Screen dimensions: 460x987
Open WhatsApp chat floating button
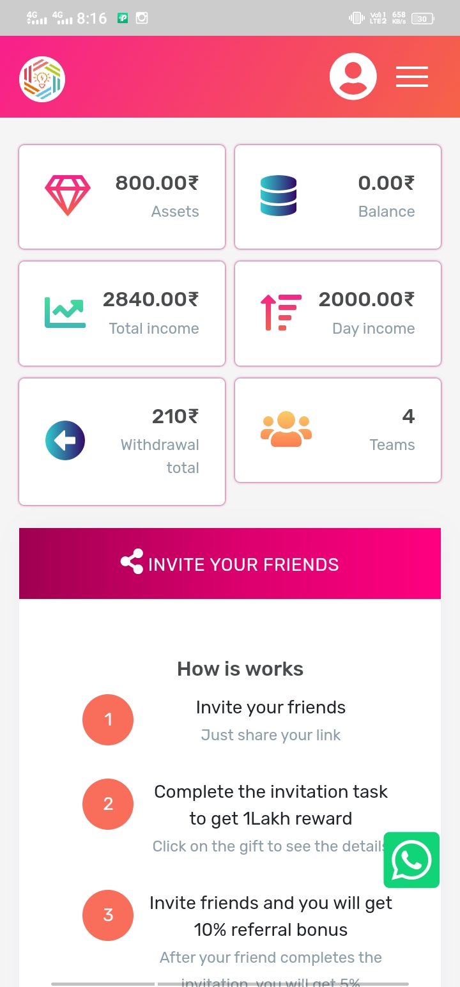coord(411,860)
